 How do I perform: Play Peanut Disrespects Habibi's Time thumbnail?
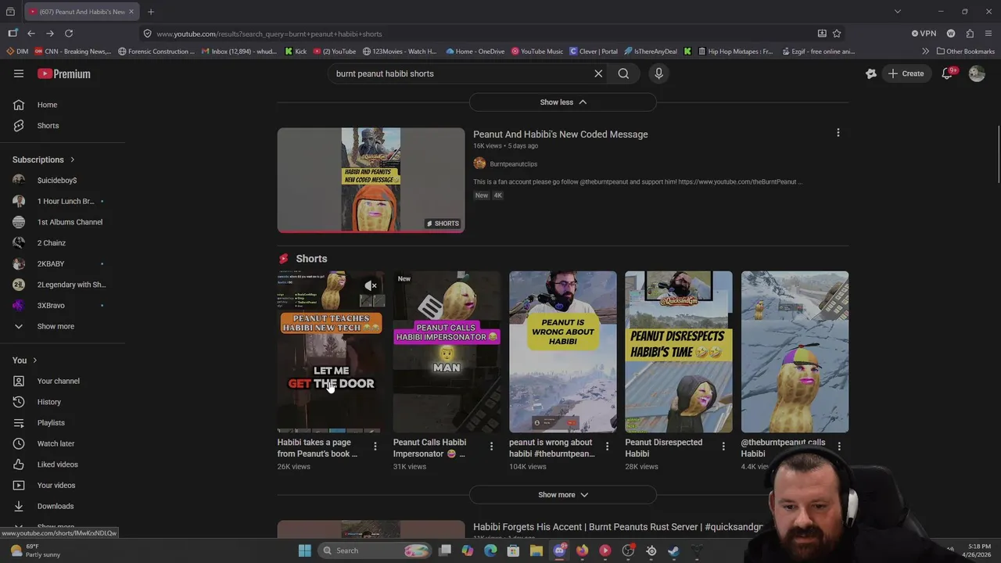click(679, 352)
